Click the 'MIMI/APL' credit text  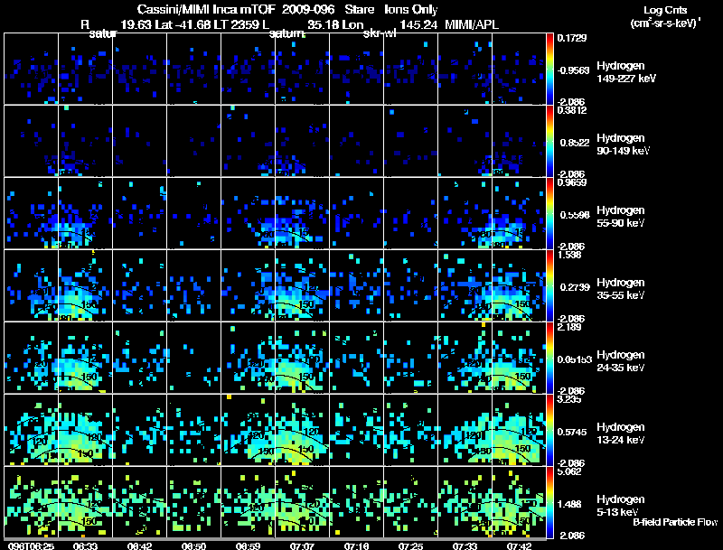[472, 24]
